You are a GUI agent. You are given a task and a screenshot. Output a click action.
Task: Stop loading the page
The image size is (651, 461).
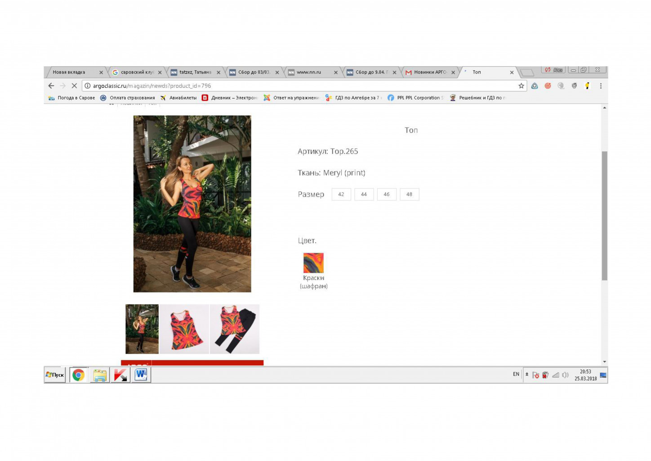[74, 86]
